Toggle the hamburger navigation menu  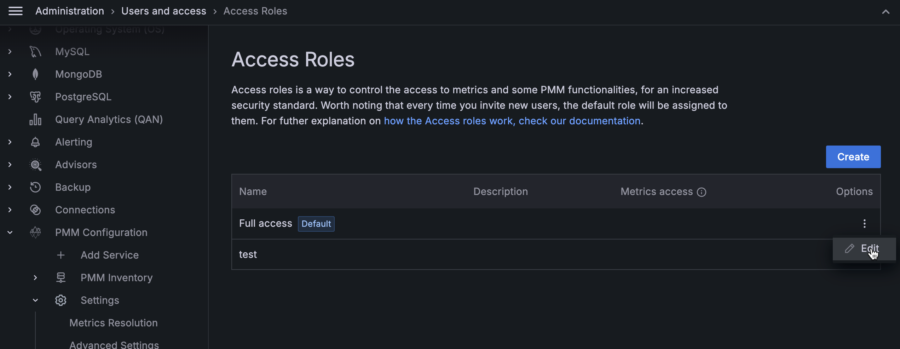click(16, 11)
